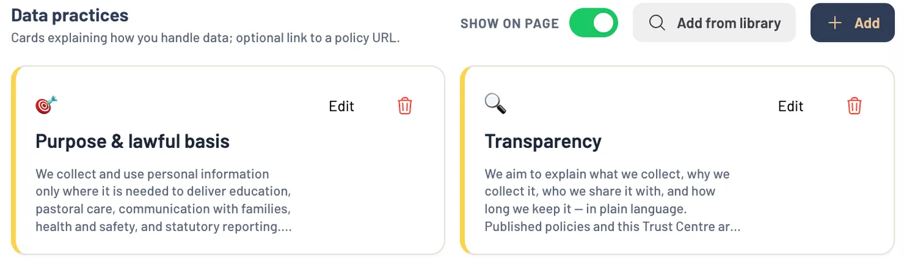Click the 'We aim to explain what we collect' description
904x264 pixels.
[x=613, y=200]
